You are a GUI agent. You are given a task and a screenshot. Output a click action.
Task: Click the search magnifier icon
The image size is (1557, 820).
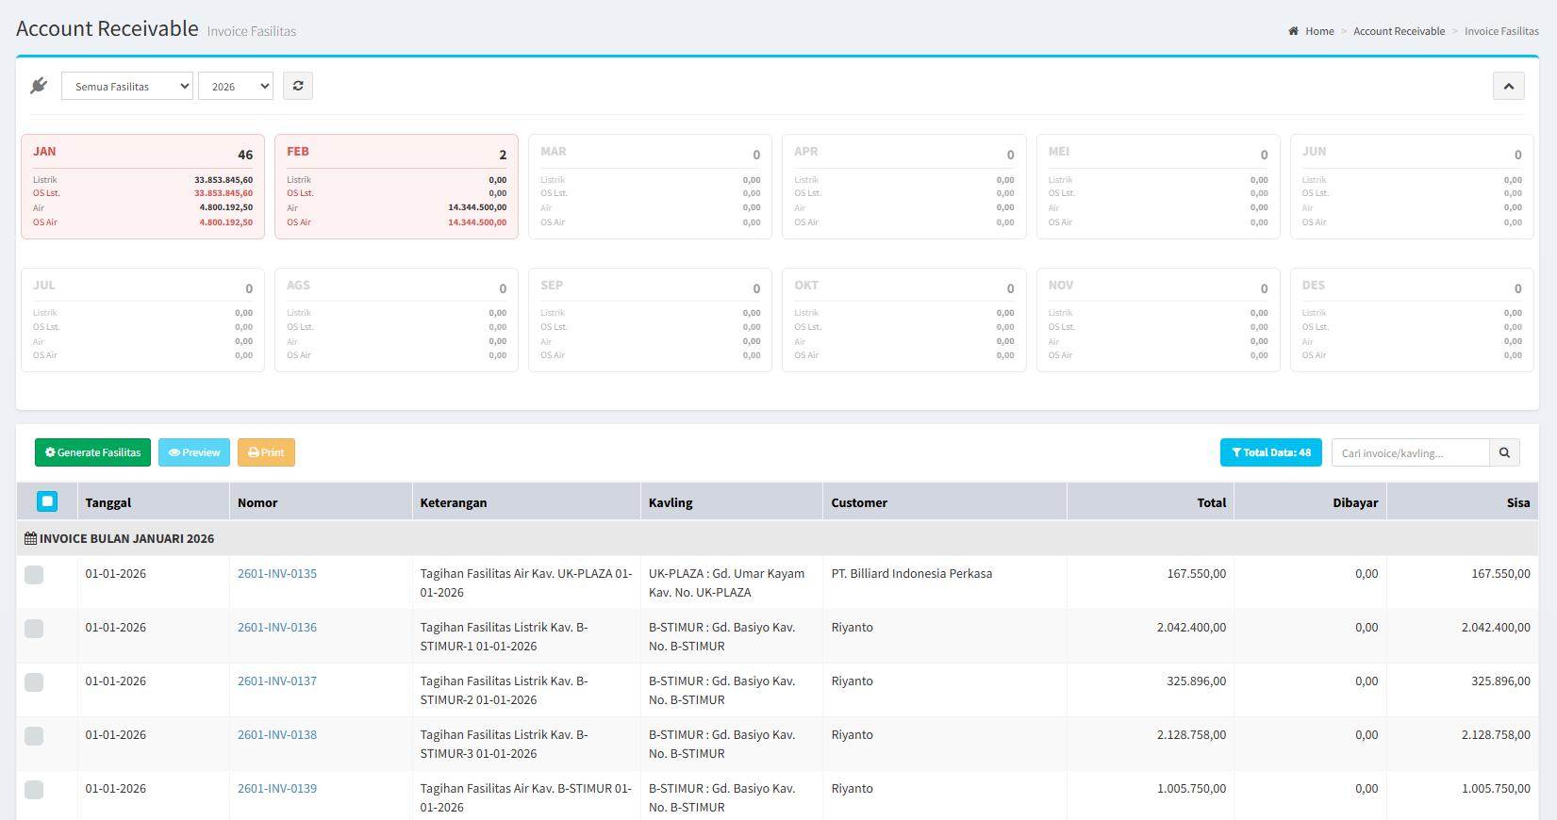(x=1504, y=452)
